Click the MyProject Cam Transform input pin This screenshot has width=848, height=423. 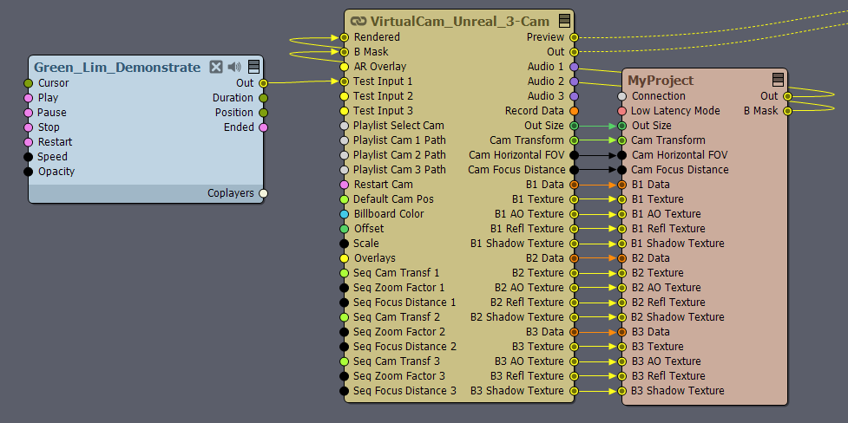[622, 140]
